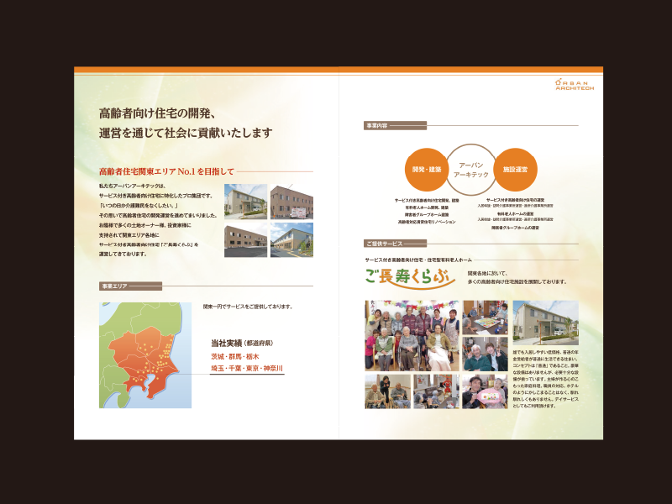The image size is (672, 504).
Task: Click text 関東各地において、
Action: pos(488,273)
